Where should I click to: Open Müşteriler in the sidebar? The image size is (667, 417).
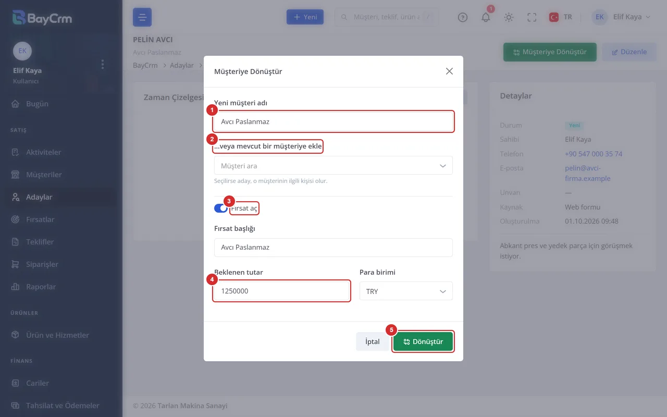[61, 175]
